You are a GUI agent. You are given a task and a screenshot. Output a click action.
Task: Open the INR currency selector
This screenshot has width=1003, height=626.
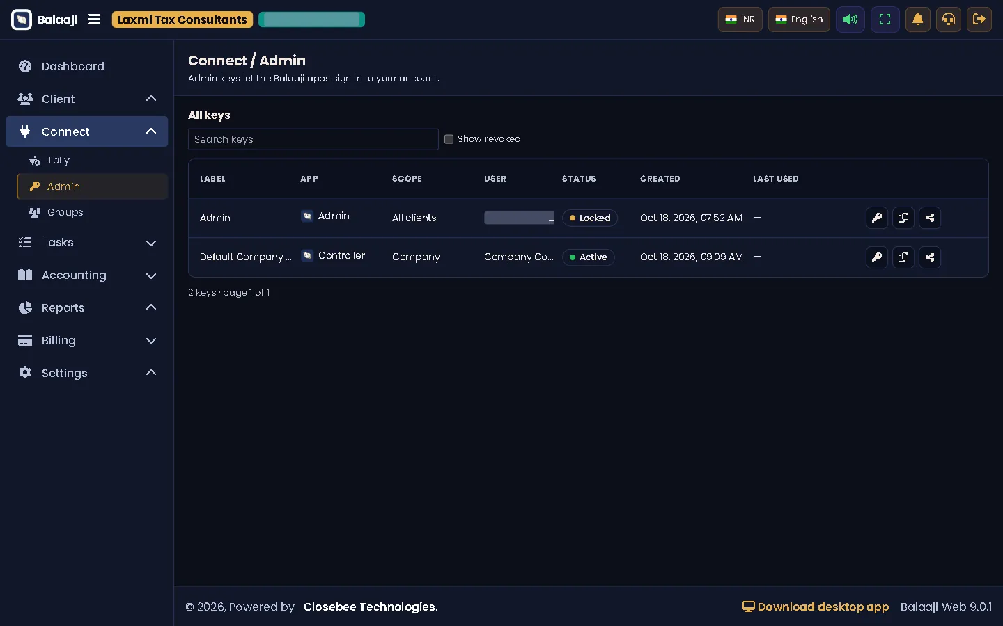coord(740,19)
